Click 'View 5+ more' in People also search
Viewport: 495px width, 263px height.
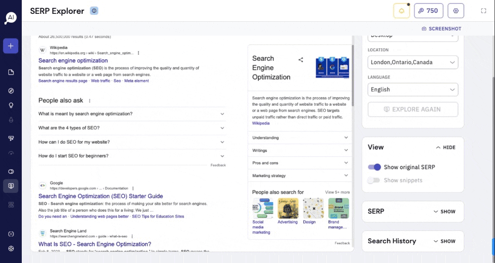pos(337,192)
